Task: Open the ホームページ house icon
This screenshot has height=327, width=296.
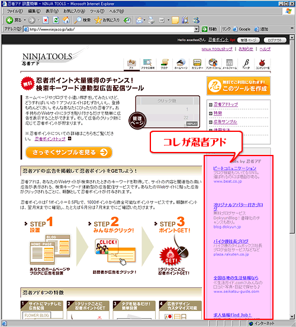Action: tap(181, 64)
